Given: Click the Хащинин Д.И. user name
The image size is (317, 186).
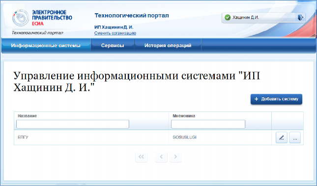Looking at the screenshot, I should point(245,18).
